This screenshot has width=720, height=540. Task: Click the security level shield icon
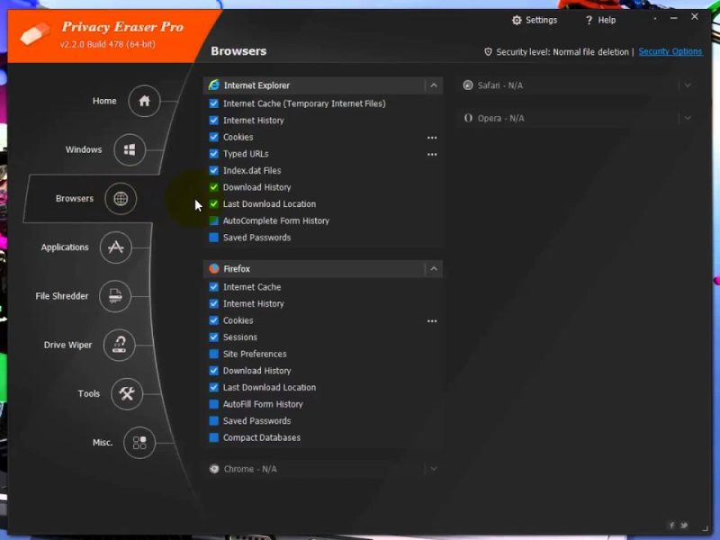[488, 52]
